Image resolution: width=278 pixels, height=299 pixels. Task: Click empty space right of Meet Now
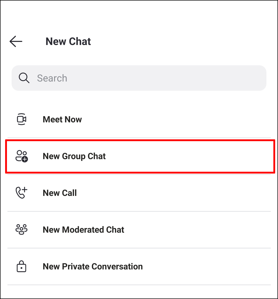180,119
